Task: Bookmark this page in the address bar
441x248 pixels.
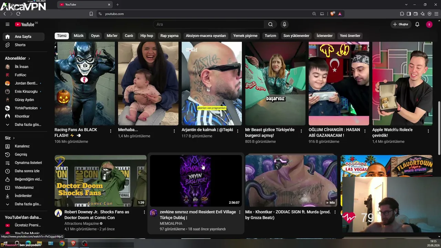Action: pyautogui.click(x=91, y=14)
